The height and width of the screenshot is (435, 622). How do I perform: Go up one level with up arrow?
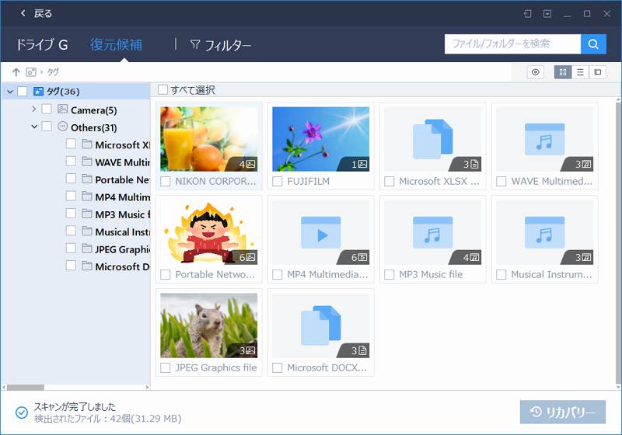pos(16,72)
